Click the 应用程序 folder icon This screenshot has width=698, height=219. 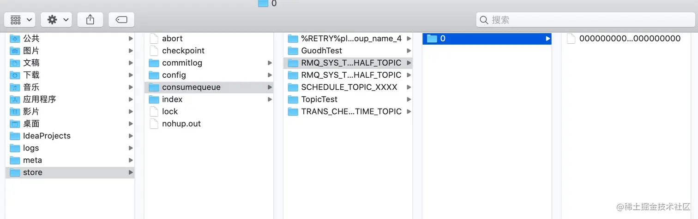(x=15, y=99)
